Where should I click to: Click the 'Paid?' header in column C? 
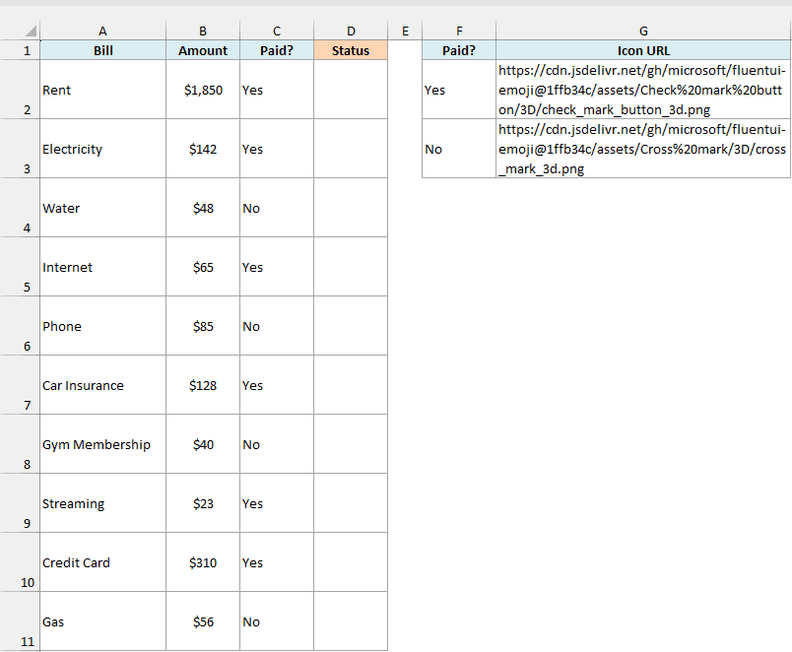coord(277,50)
